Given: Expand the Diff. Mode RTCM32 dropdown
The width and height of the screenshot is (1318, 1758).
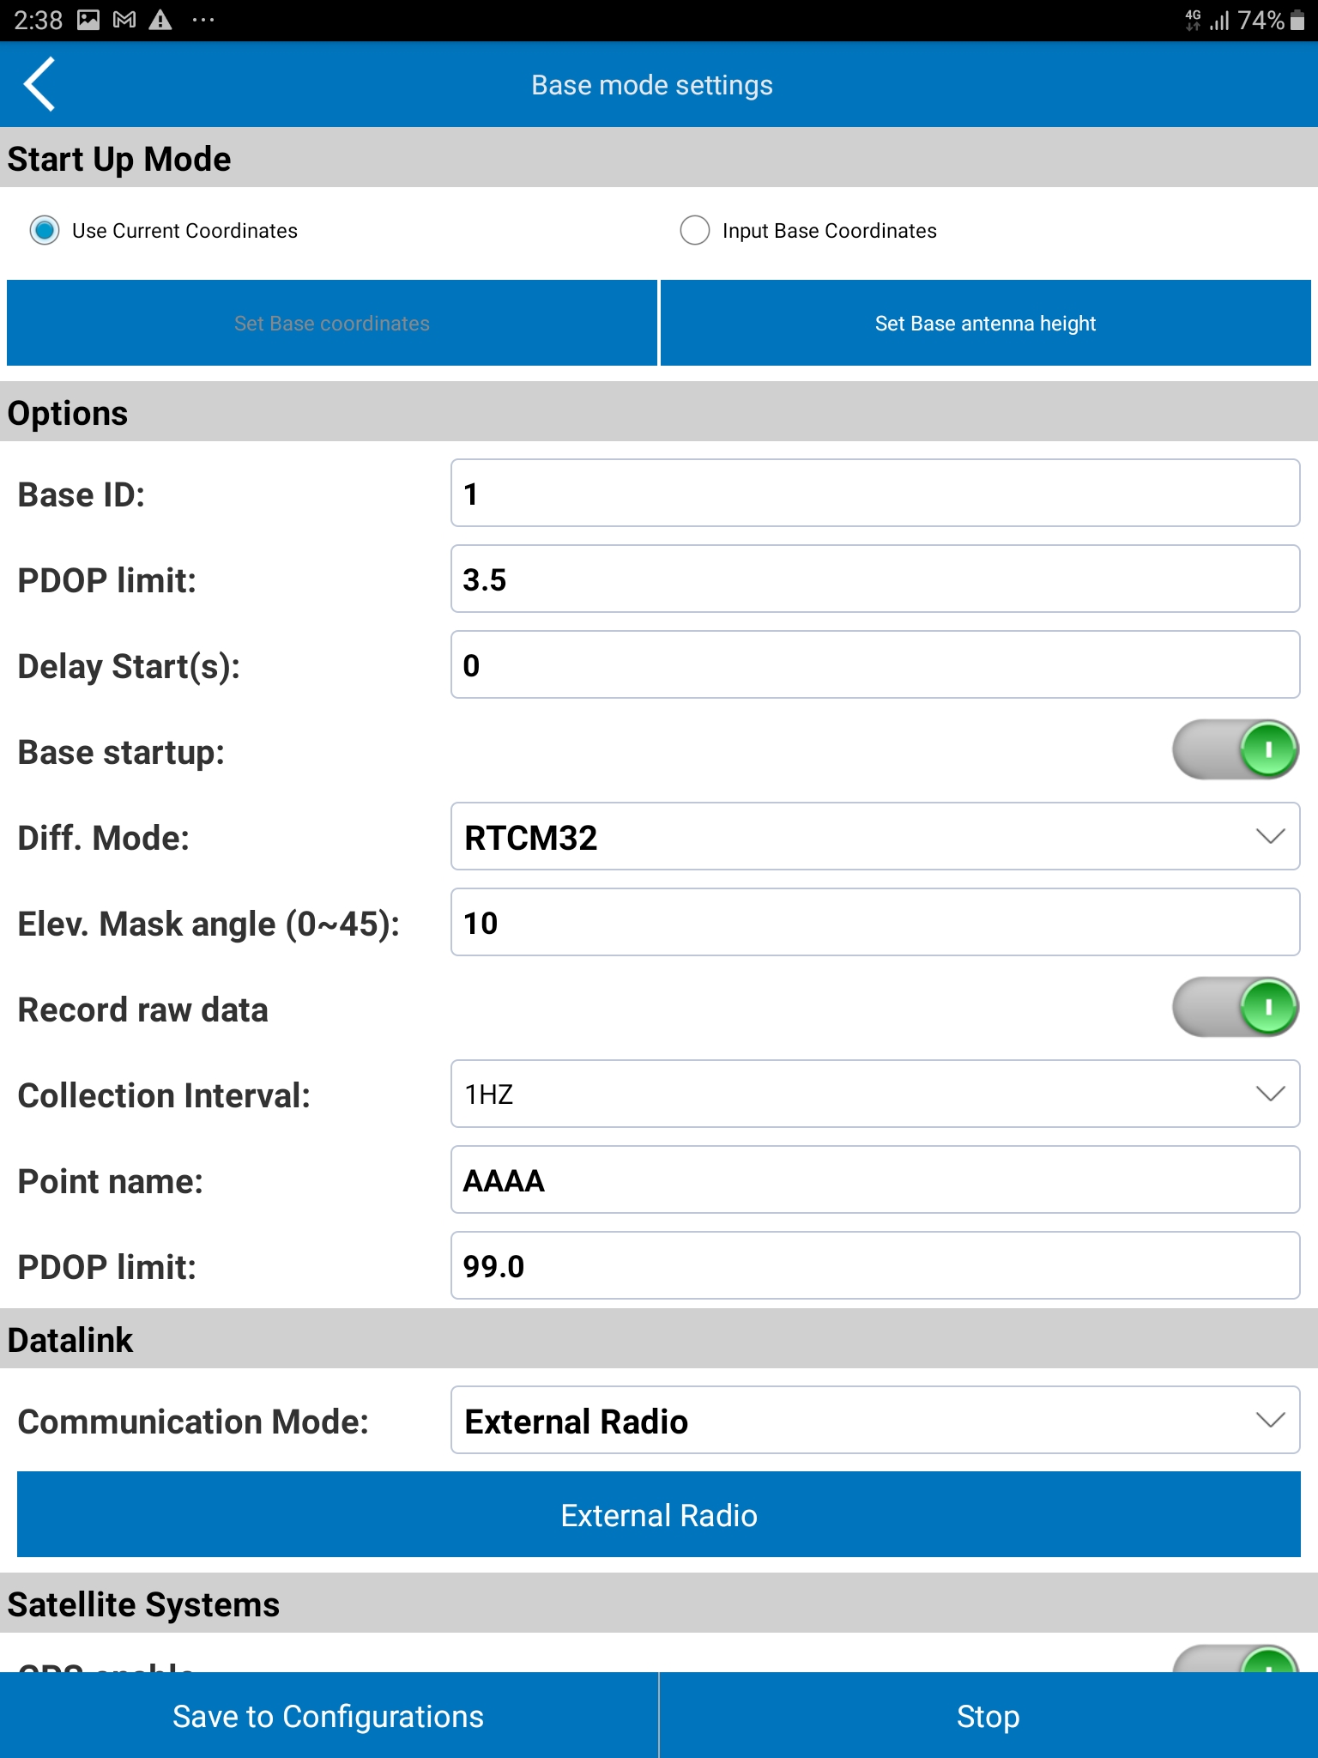Looking at the screenshot, I should click(x=874, y=837).
